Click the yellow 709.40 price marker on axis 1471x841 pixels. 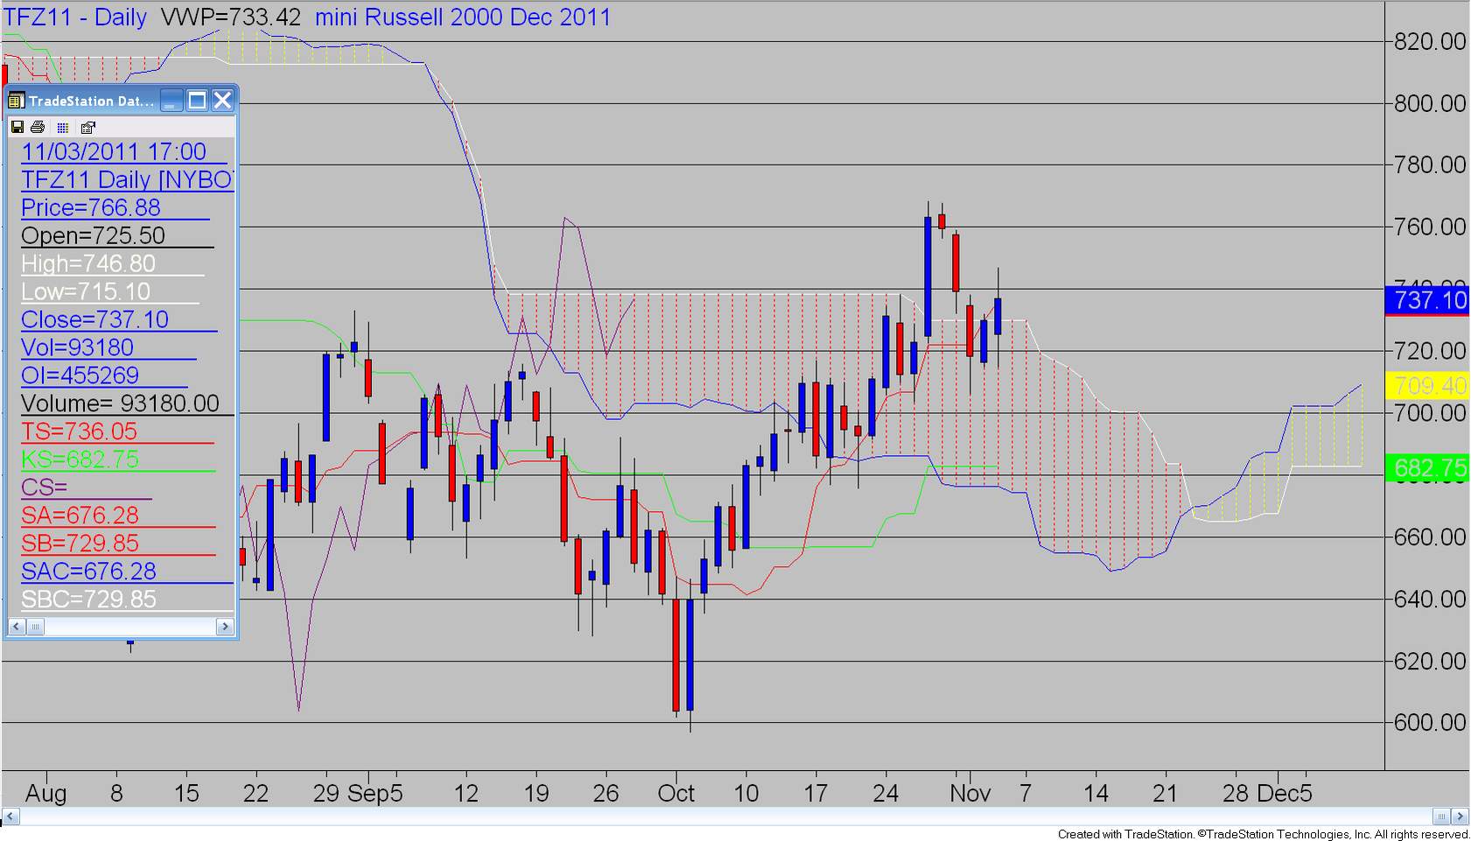1428,385
